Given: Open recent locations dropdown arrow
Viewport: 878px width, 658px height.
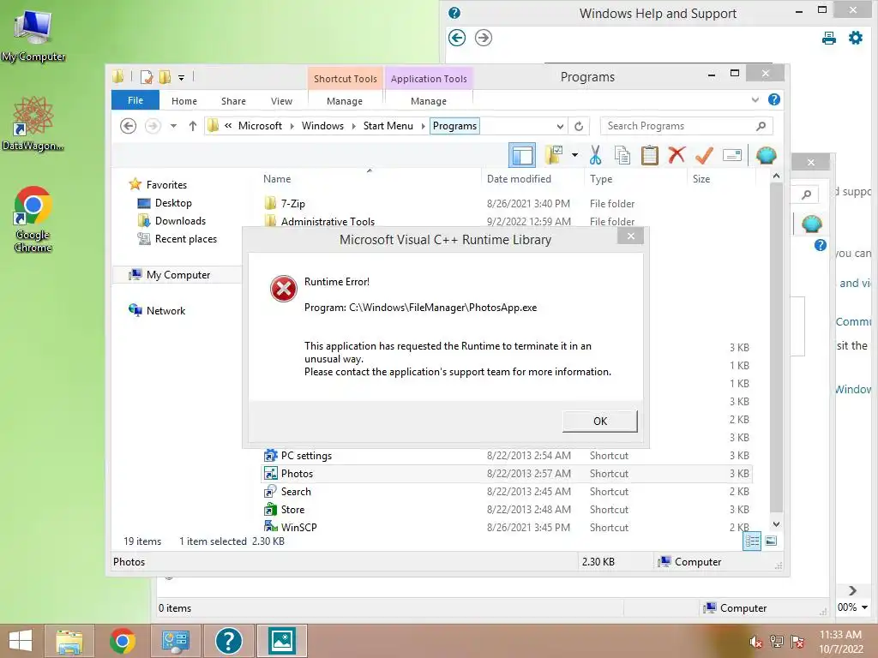Looking at the screenshot, I should (x=173, y=126).
